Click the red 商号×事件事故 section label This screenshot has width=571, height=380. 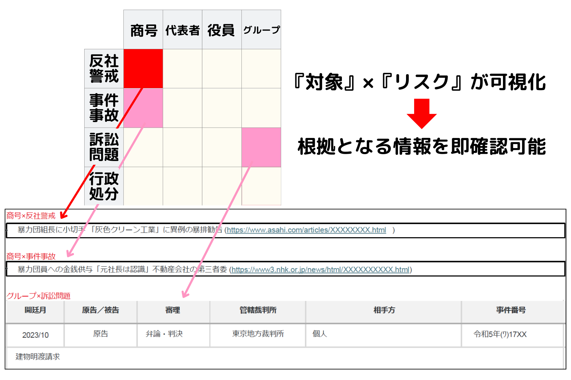(31, 256)
